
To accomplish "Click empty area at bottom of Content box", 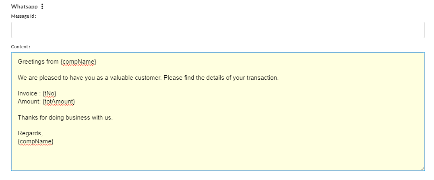I will [x=218, y=158].
